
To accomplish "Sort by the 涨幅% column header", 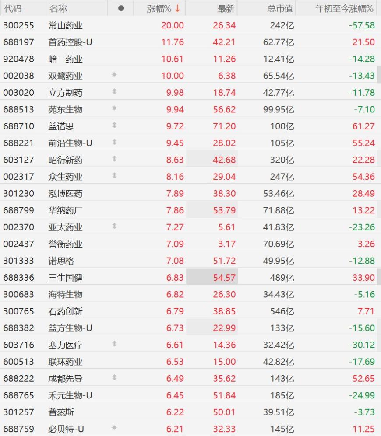I will coord(159,9).
